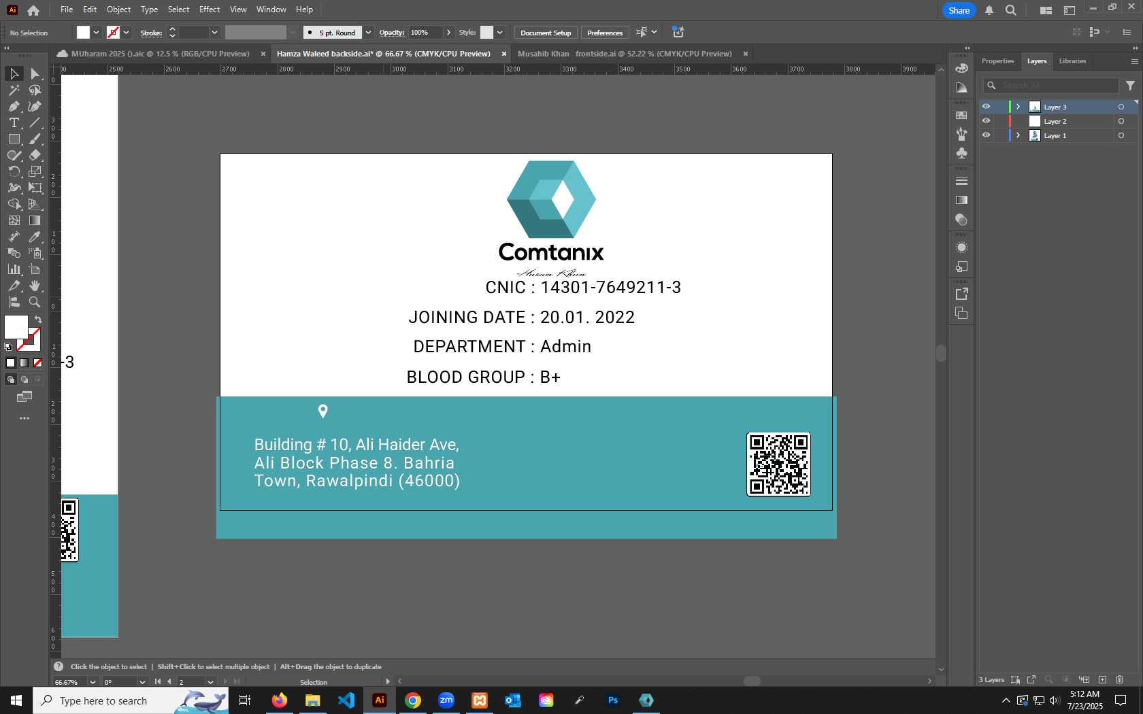This screenshot has width=1143, height=714.
Task: Set color mode to None
Action: [x=38, y=363]
